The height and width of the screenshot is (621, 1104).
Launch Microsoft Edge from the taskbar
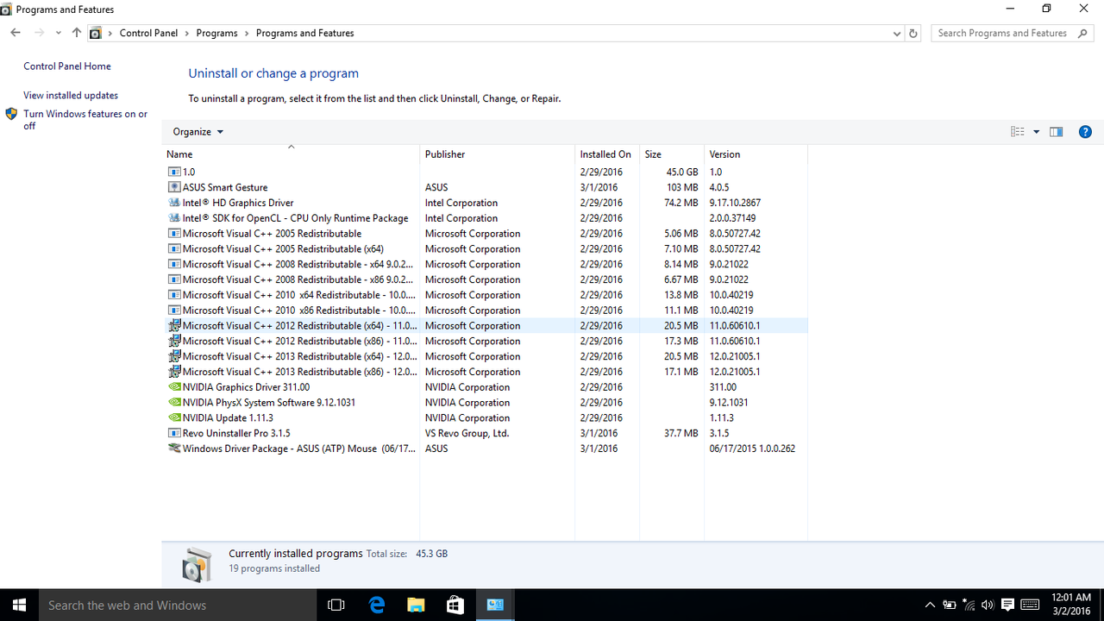(377, 605)
